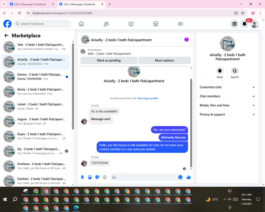Click the large listing thumbnail in info panel
The height and width of the screenshot is (212, 265).
(227, 43)
